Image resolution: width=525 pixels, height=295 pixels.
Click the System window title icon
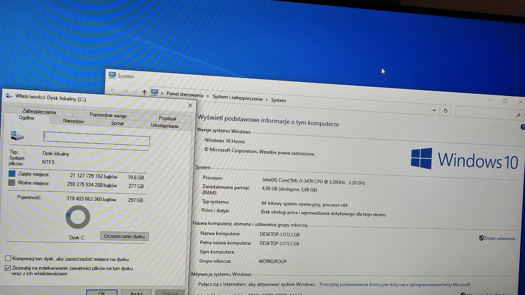(x=112, y=75)
